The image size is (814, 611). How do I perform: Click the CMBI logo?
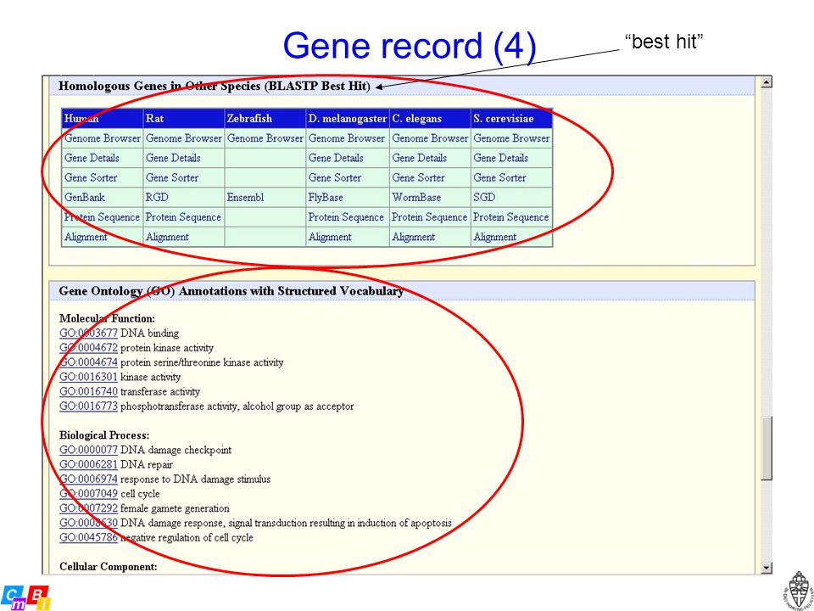pyautogui.click(x=25, y=597)
